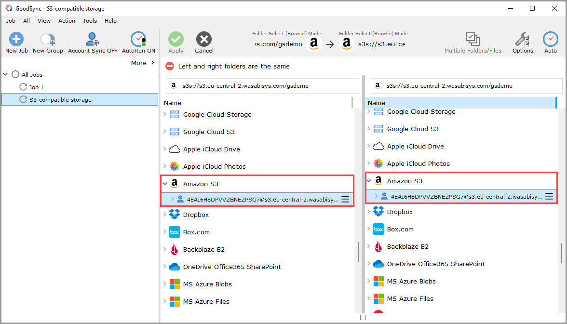The height and width of the screenshot is (324, 567).
Task: Click Apple iCloud Drive cloud icon in right pane
Action: [378, 146]
